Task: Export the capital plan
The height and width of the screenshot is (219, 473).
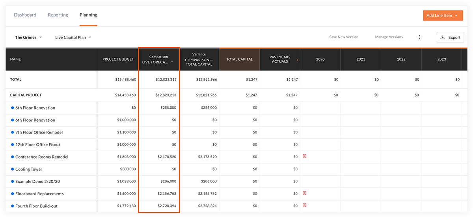Action: [450, 37]
